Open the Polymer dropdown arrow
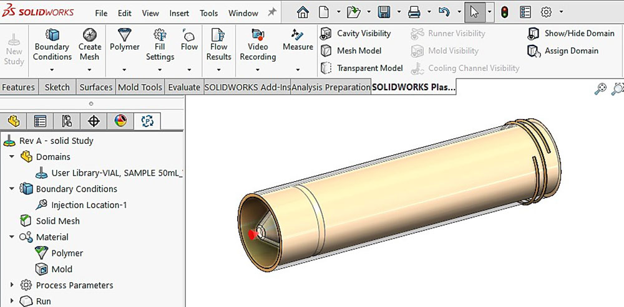The image size is (624, 307). click(125, 70)
